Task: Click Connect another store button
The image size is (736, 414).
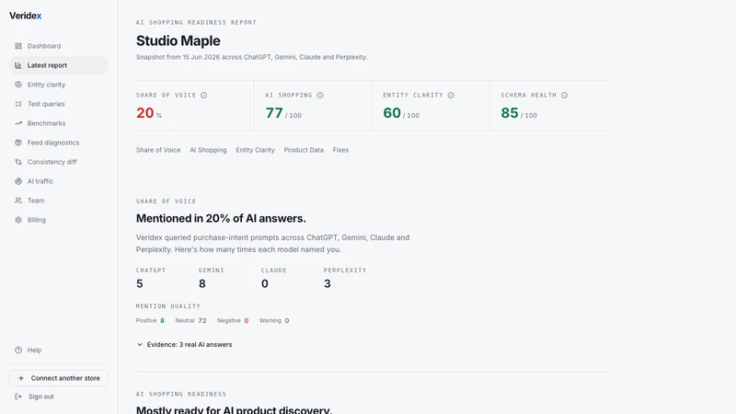Action: tap(59, 378)
